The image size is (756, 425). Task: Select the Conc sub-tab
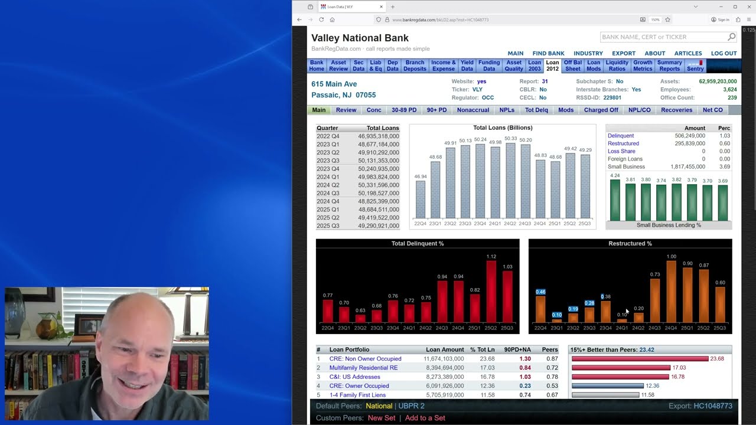coord(374,110)
